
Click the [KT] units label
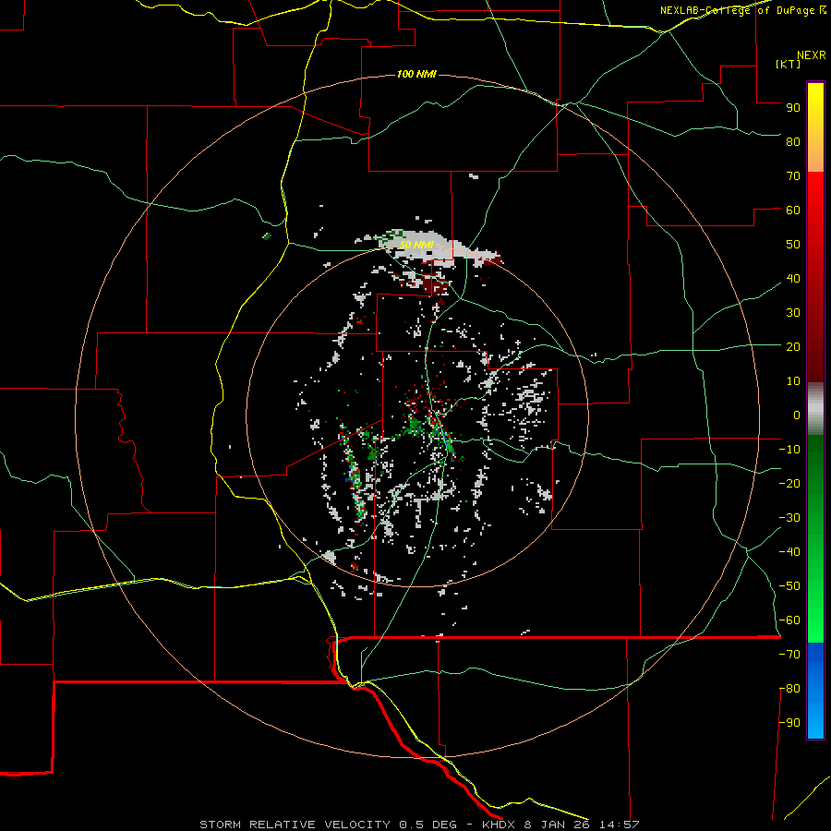pos(789,64)
